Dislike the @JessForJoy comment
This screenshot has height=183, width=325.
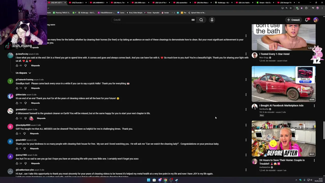(25, 66)
